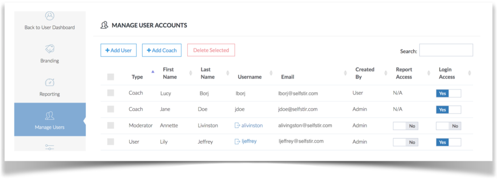This screenshot has height=180, width=497.
Task: Click the Manage User Accounts heading icon
Action: coord(104,25)
